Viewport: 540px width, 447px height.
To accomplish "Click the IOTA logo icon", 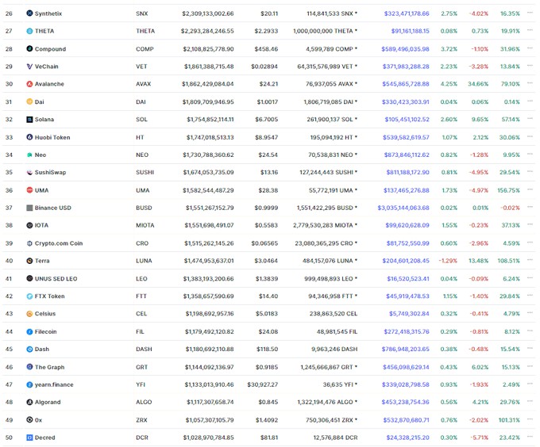I will pyautogui.click(x=29, y=225).
